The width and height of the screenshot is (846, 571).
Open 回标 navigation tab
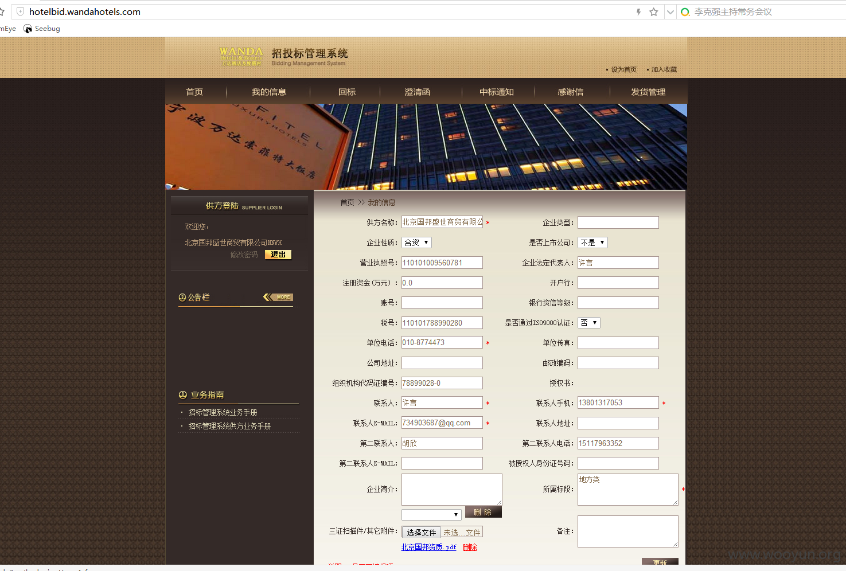(347, 92)
